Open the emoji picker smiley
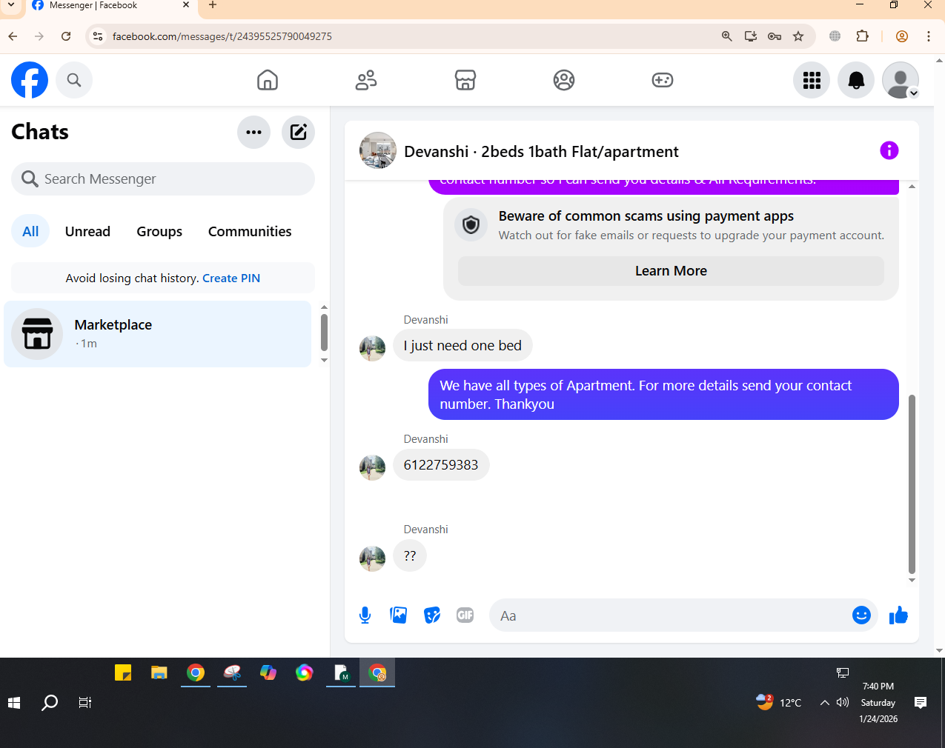945x748 pixels. point(861,615)
